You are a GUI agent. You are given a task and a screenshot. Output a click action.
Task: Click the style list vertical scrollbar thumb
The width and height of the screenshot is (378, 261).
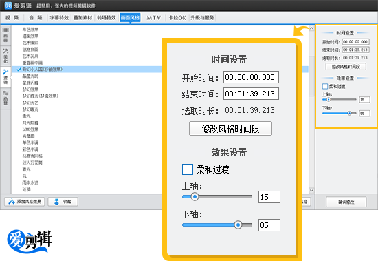[311, 76]
